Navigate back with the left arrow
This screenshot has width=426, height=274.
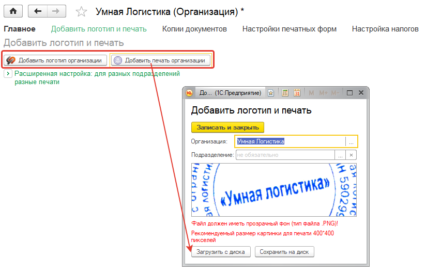(x=38, y=11)
